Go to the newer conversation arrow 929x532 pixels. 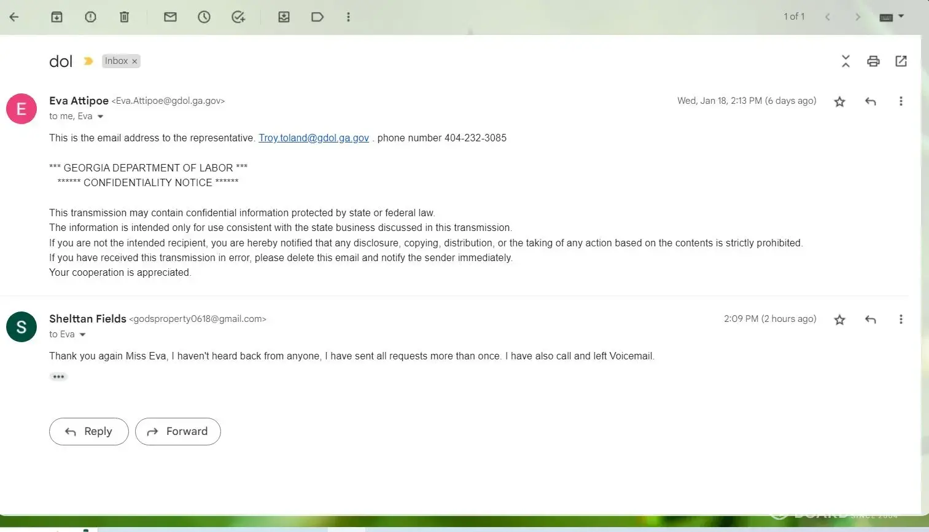click(828, 17)
